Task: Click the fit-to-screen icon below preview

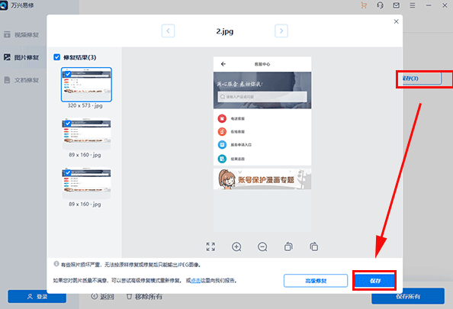Action: click(210, 246)
